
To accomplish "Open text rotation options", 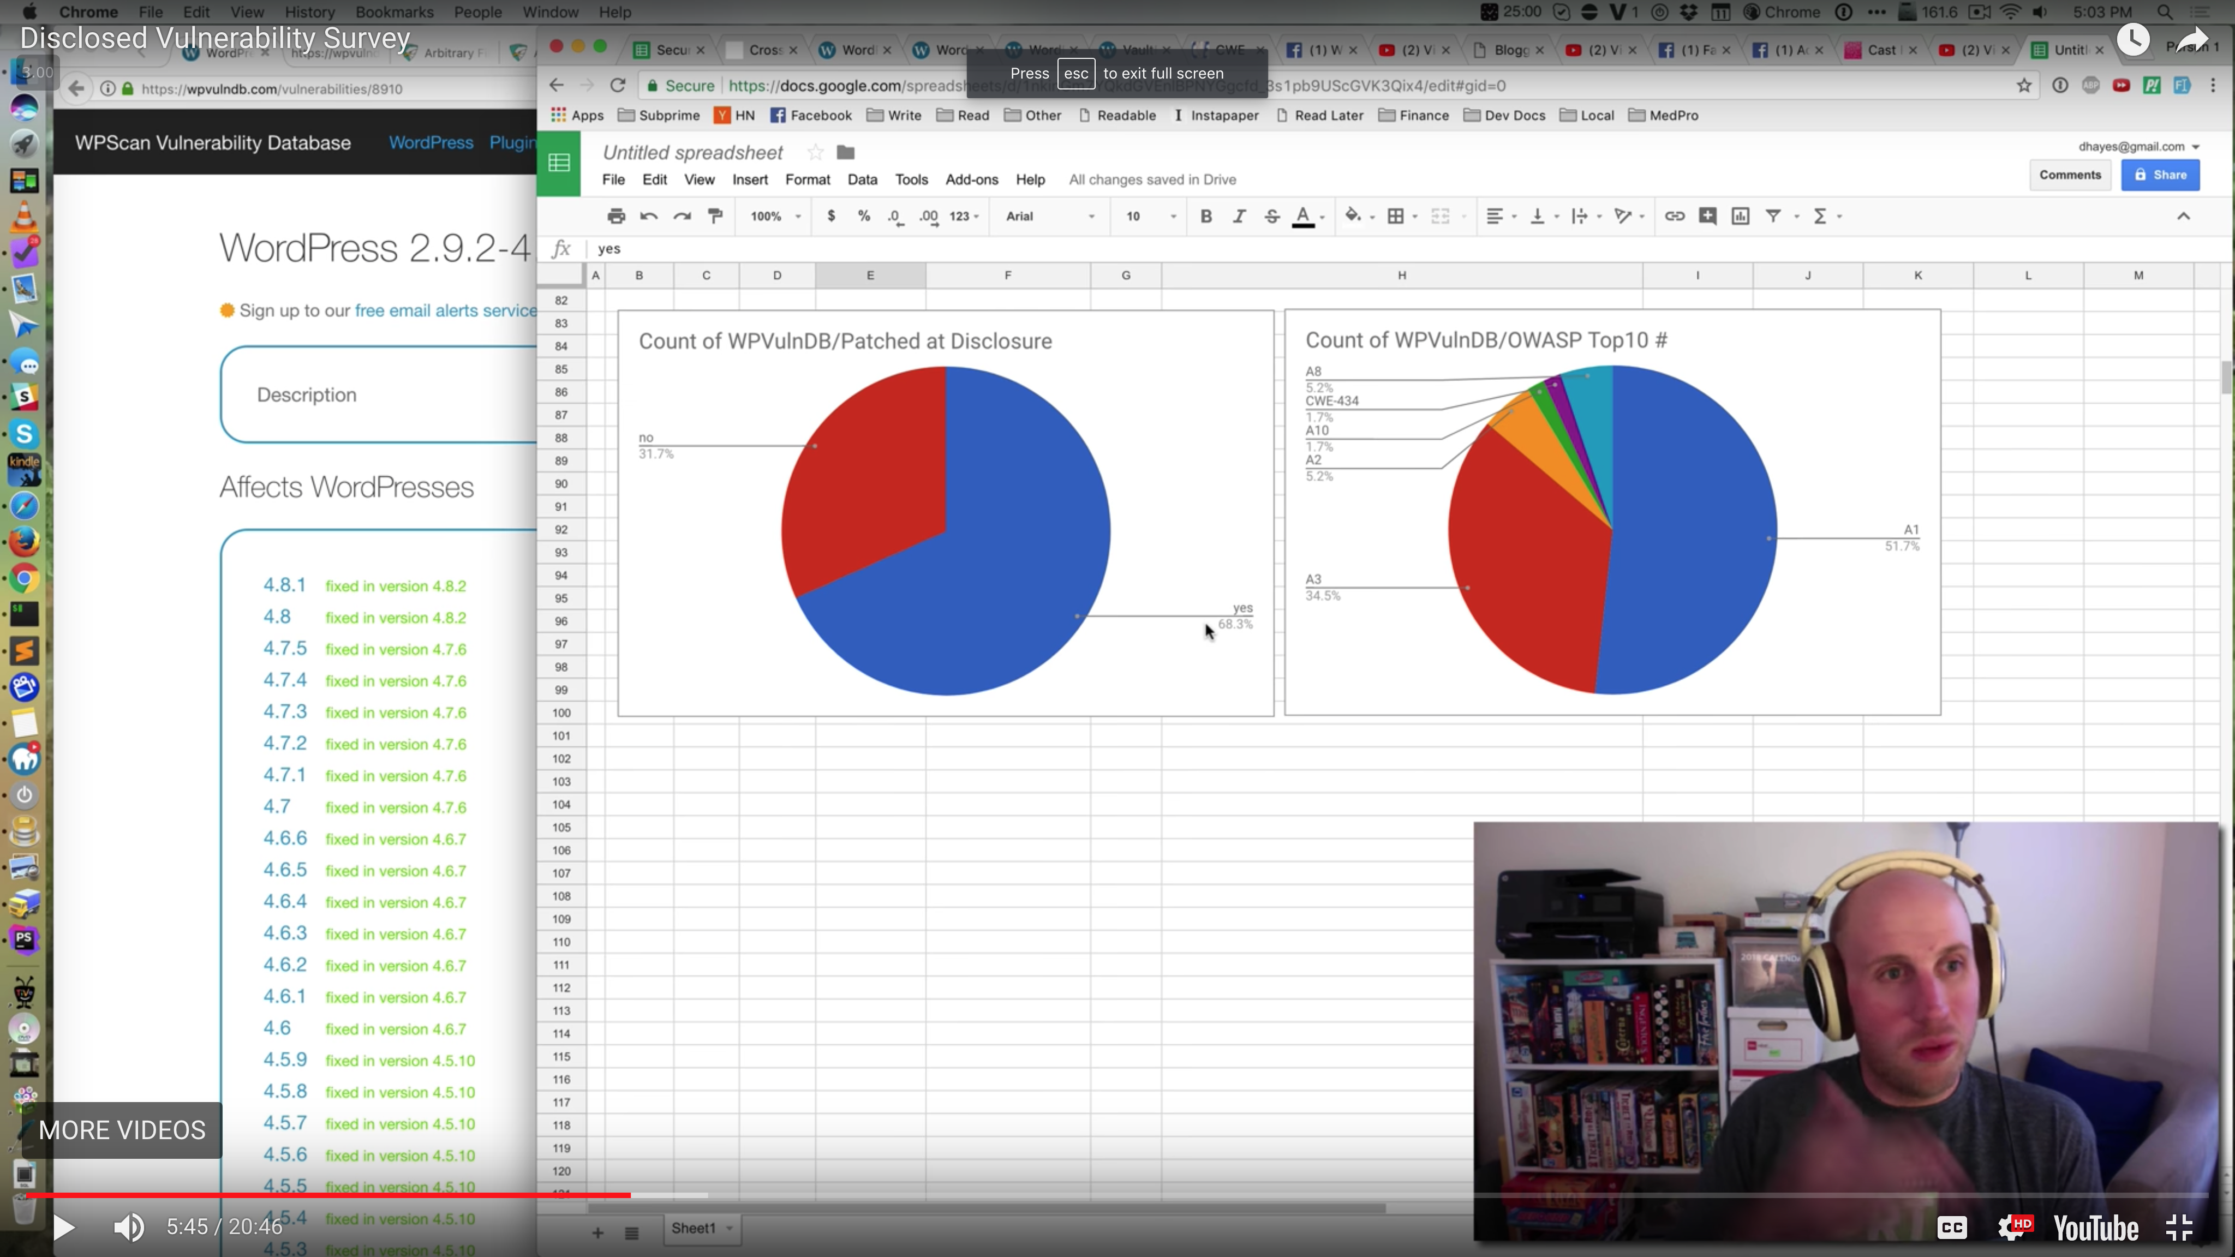I will pyautogui.click(x=1622, y=216).
